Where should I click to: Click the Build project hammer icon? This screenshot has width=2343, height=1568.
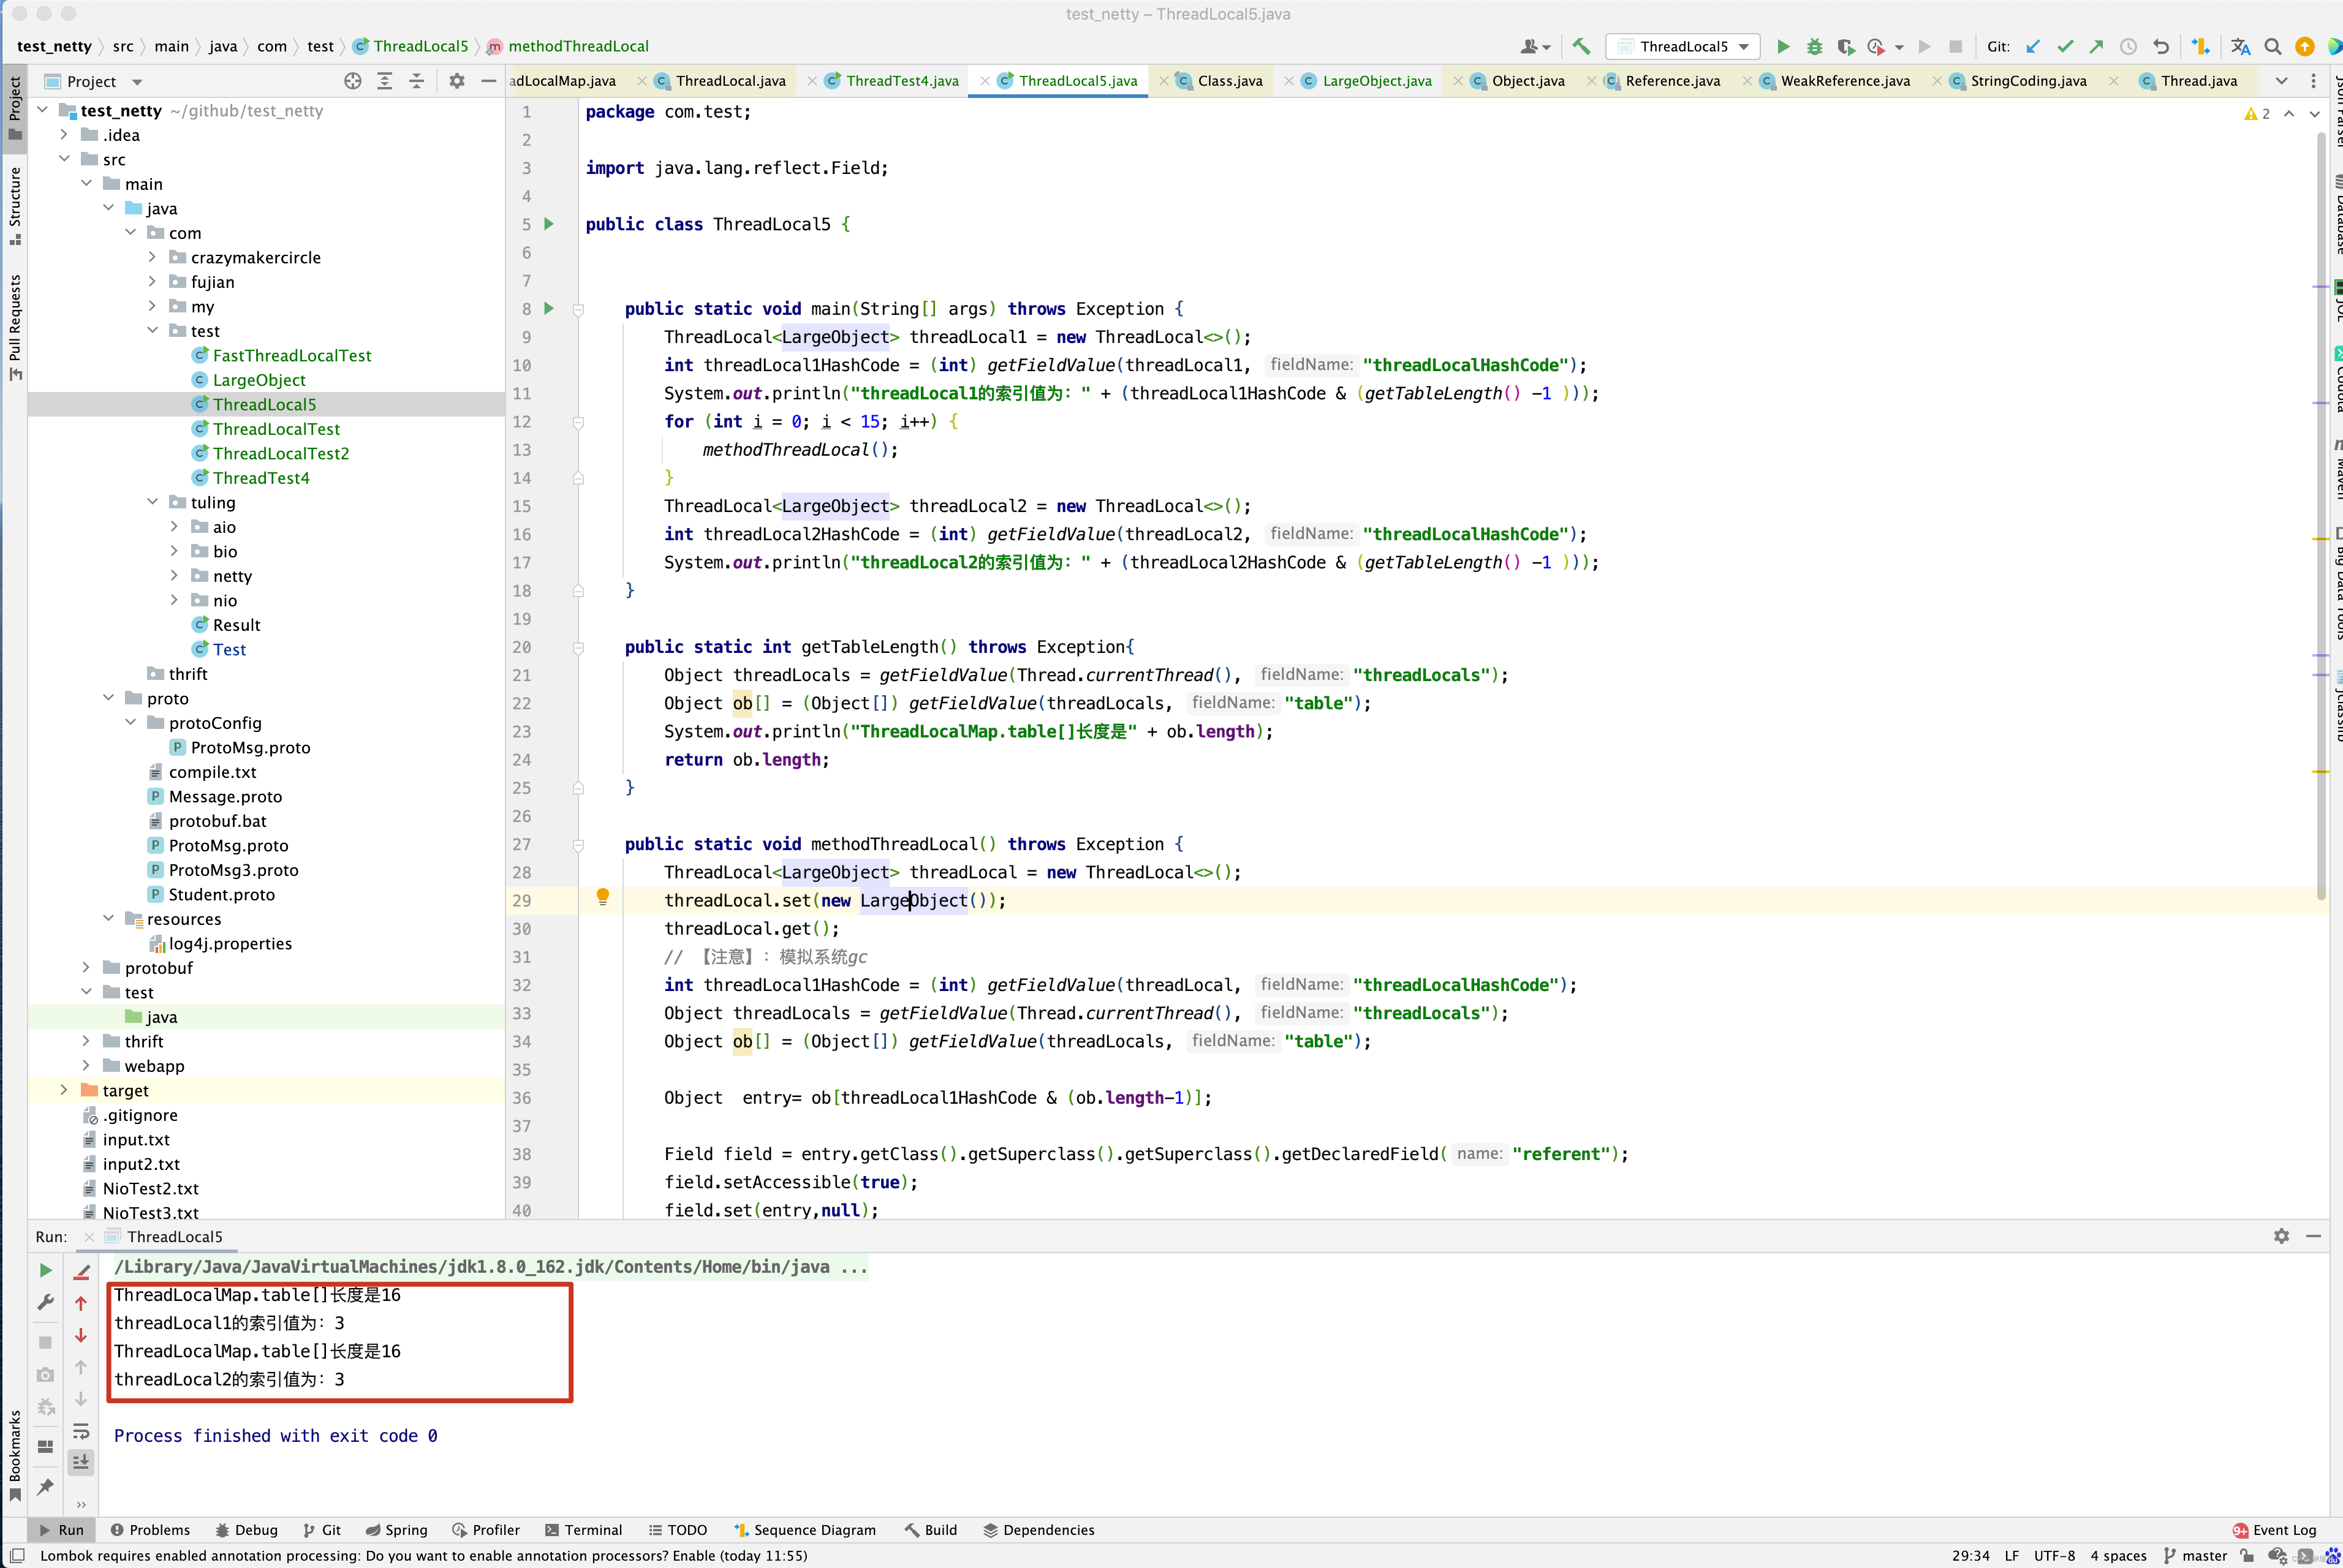pos(1581,46)
